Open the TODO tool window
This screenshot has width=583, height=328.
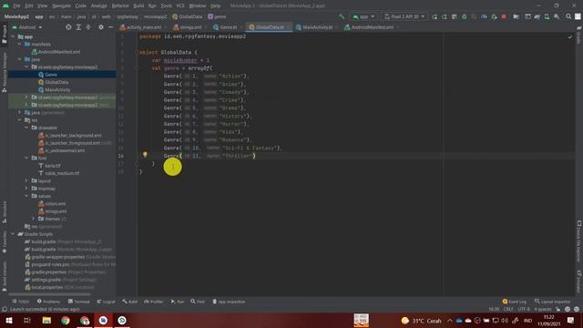[21, 302]
